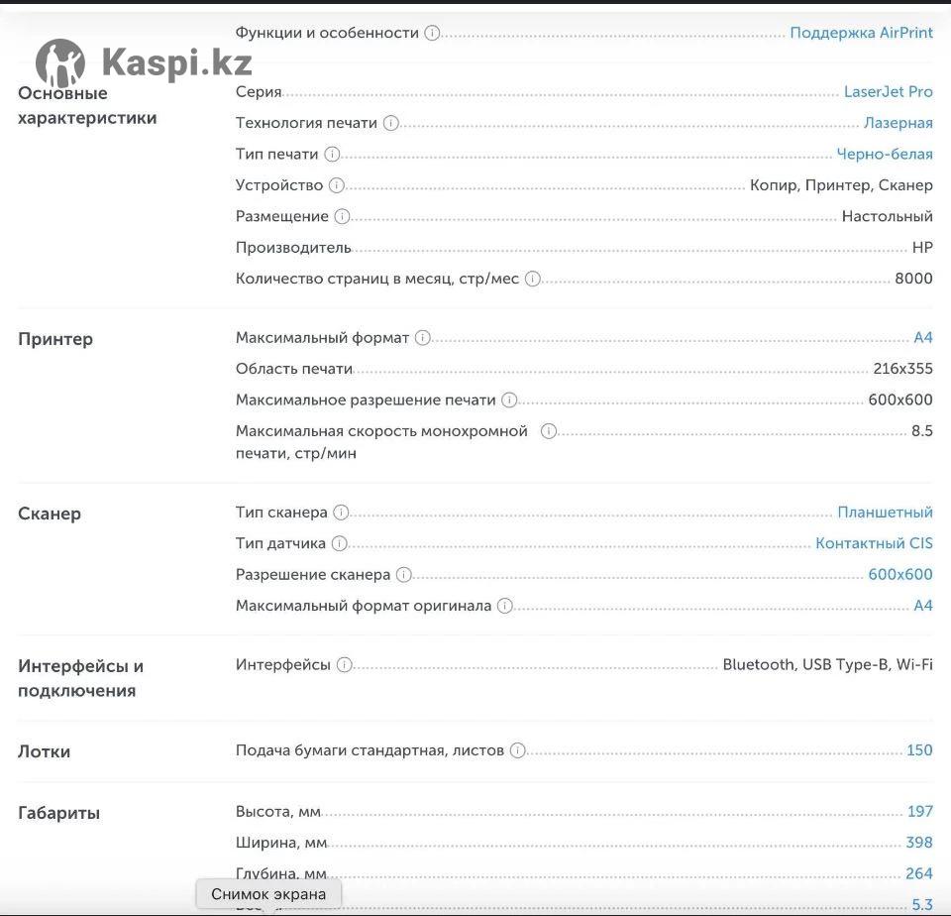Click info icon next to Устройство
This screenshot has height=916, width=951.
(x=337, y=185)
